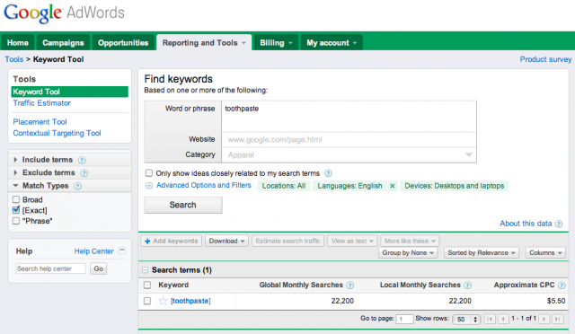Expand Advanced Options and Filters
This screenshot has width=575, height=334.
click(x=149, y=186)
